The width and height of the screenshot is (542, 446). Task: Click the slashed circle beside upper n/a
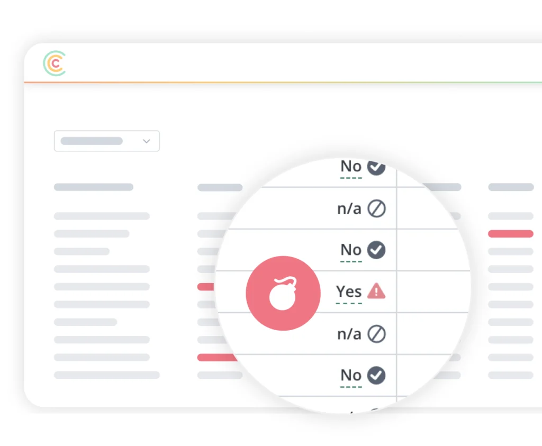pos(376,209)
